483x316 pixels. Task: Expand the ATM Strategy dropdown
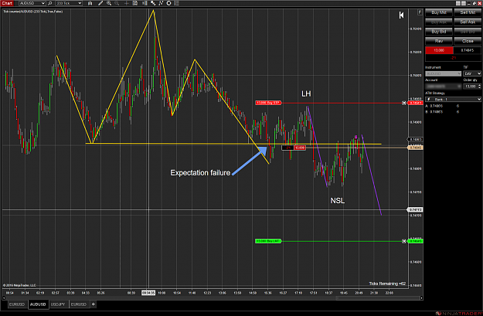point(453,99)
